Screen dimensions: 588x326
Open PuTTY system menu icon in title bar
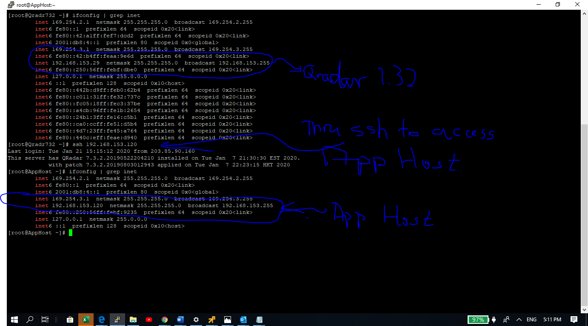pos(11,5)
